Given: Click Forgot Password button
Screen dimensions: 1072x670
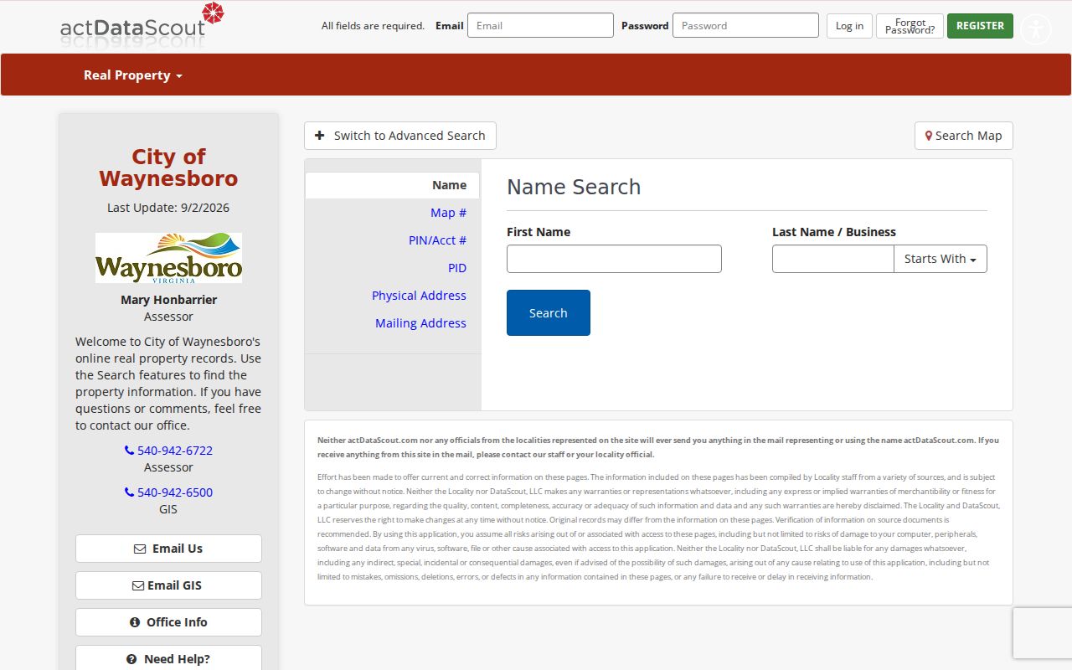Looking at the screenshot, I should coord(910,26).
